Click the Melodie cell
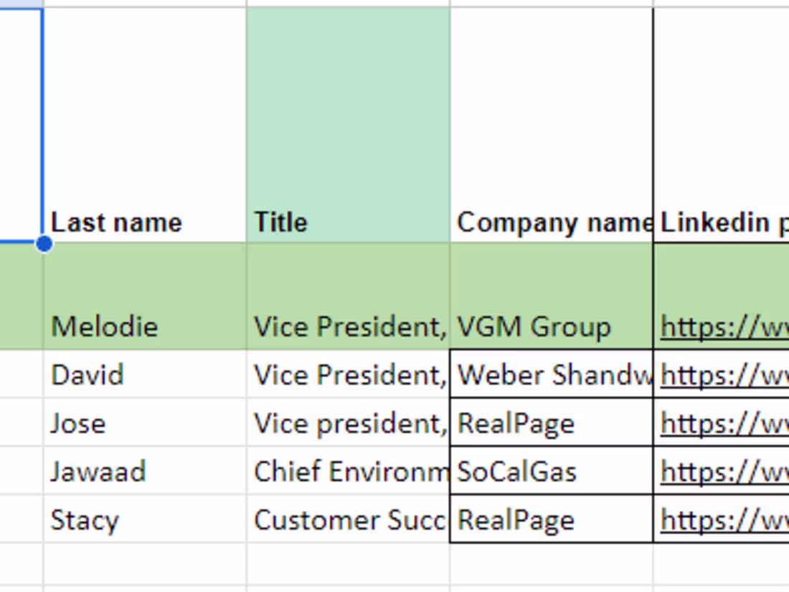The image size is (789, 592). (145, 296)
